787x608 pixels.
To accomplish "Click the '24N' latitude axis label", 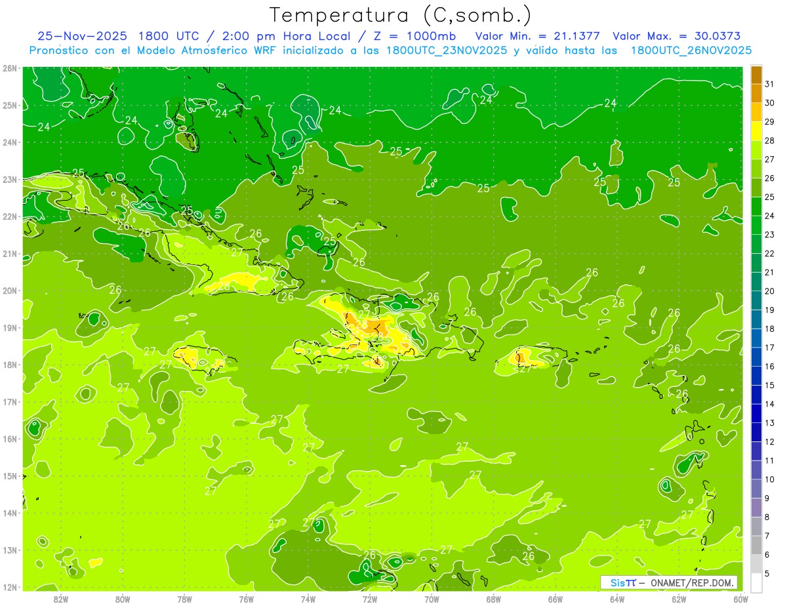I will tap(10, 142).
